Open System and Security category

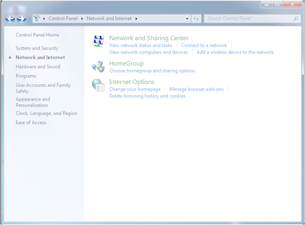coord(37,48)
